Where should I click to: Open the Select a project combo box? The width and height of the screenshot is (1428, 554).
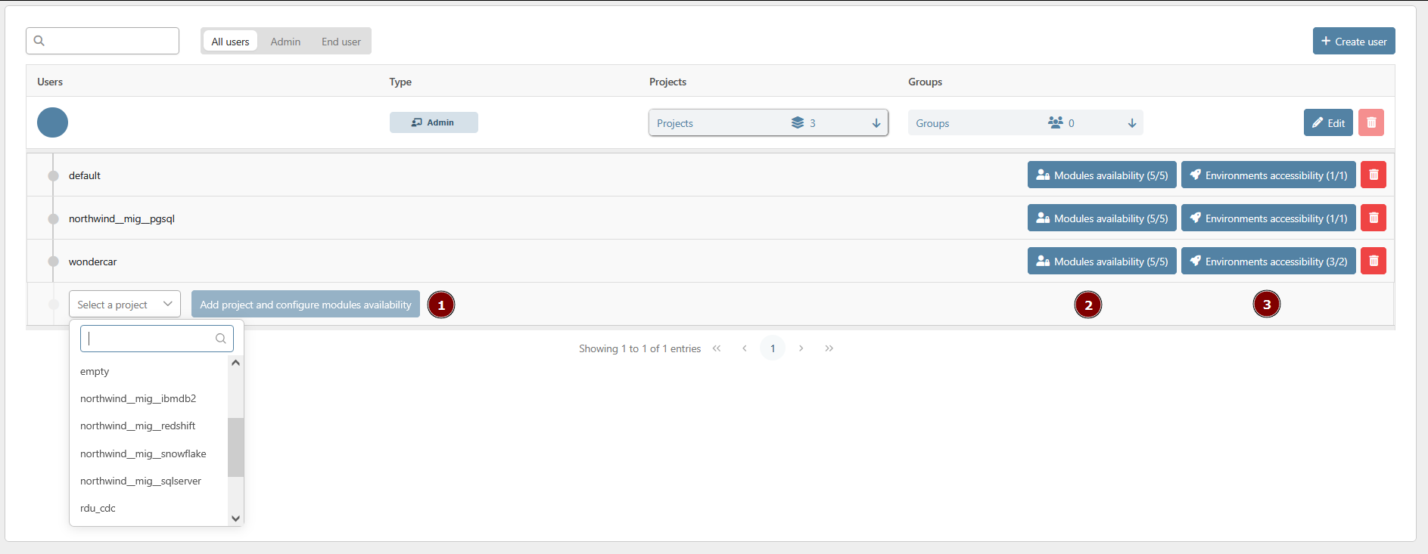(x=125, y=305)
